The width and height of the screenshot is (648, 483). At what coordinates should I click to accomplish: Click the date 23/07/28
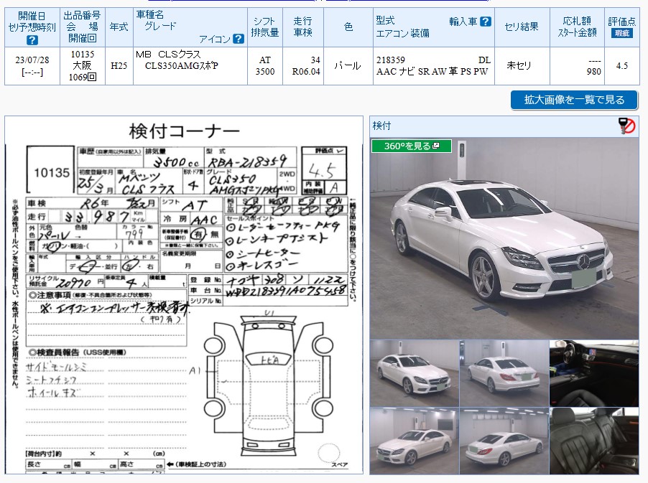pos(32,60)
